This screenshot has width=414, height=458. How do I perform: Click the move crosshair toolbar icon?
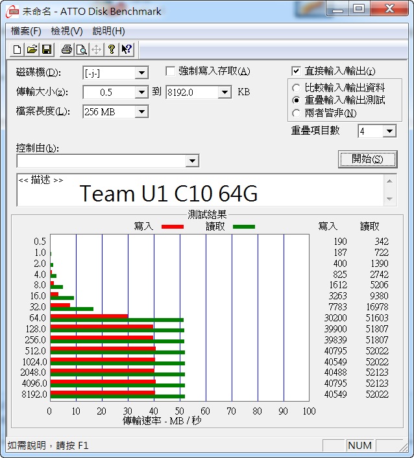coord(97,50)
